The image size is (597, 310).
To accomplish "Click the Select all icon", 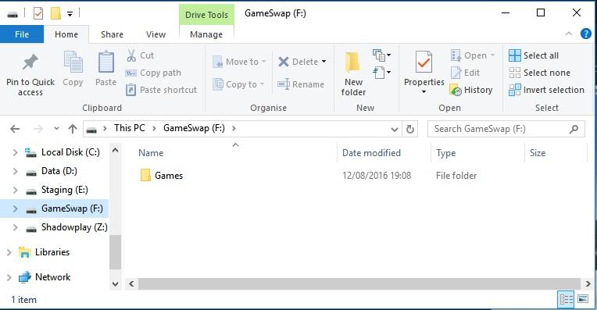I will tap(515, 55).
